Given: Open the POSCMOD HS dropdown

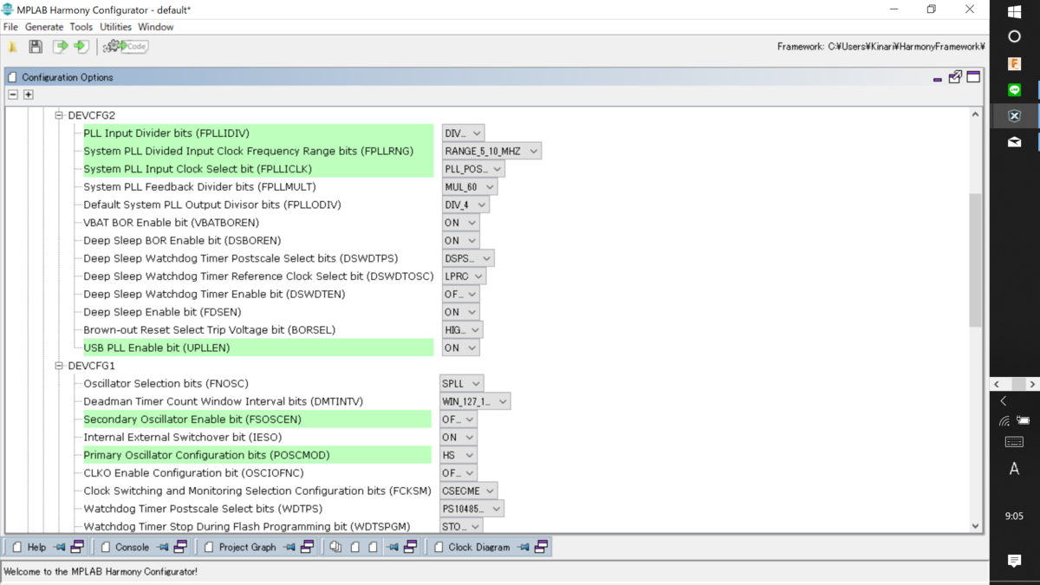Looking at the screenshot, I should point(458,455).
